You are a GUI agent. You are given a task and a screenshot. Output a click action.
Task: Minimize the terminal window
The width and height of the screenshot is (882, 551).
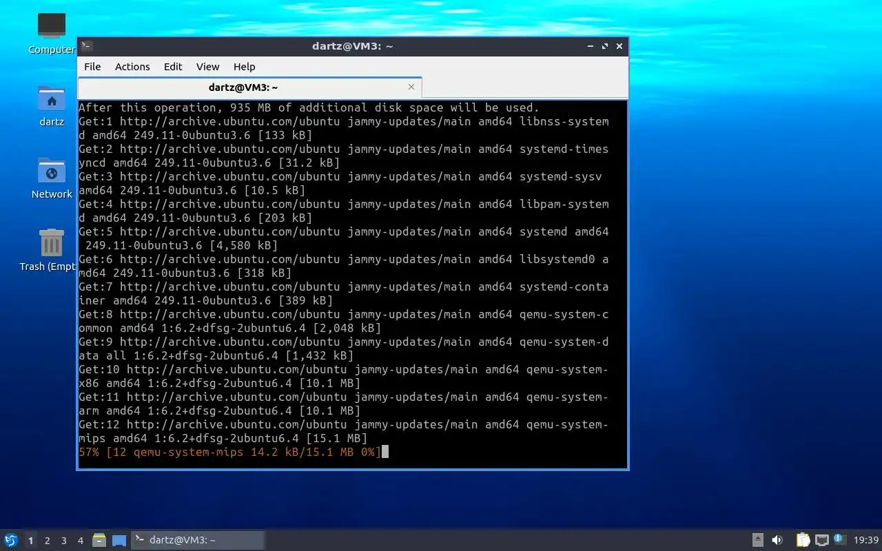tap(591, 46)
